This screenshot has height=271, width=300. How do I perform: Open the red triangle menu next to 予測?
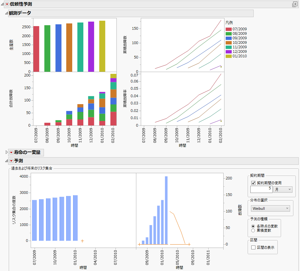point(11,161)
